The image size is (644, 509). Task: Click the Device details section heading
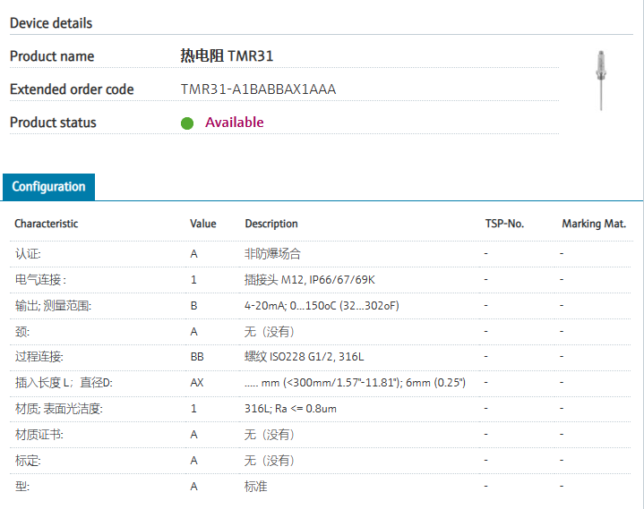click(51, 23)
